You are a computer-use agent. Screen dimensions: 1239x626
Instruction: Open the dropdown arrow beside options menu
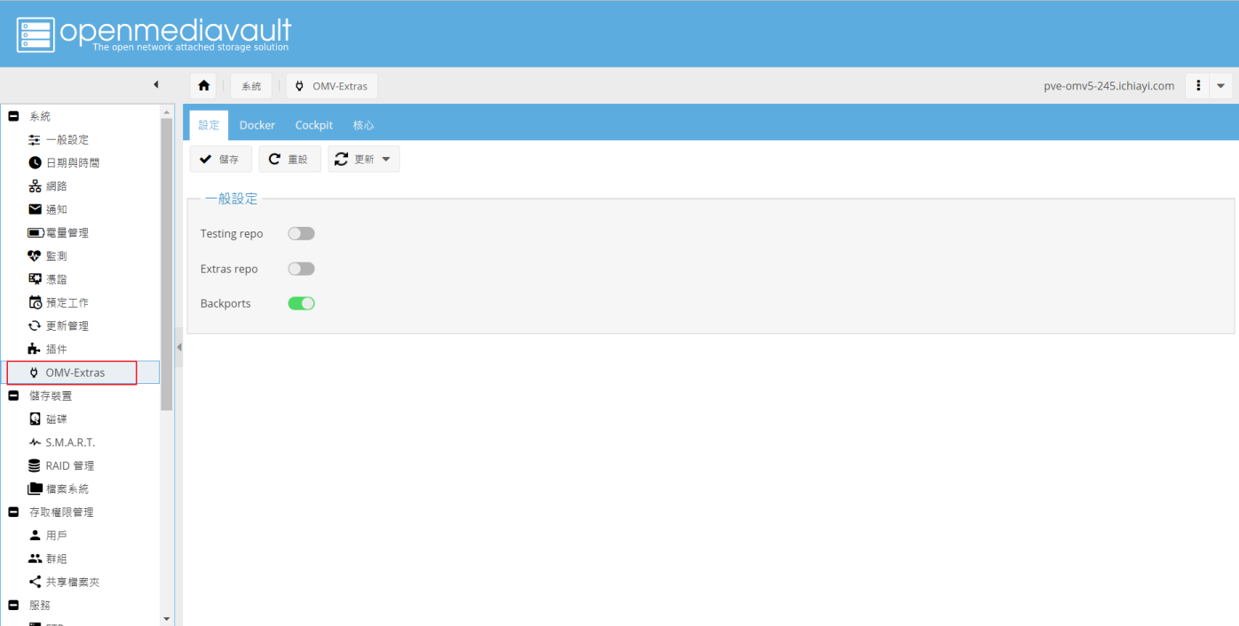point(1221,86)
